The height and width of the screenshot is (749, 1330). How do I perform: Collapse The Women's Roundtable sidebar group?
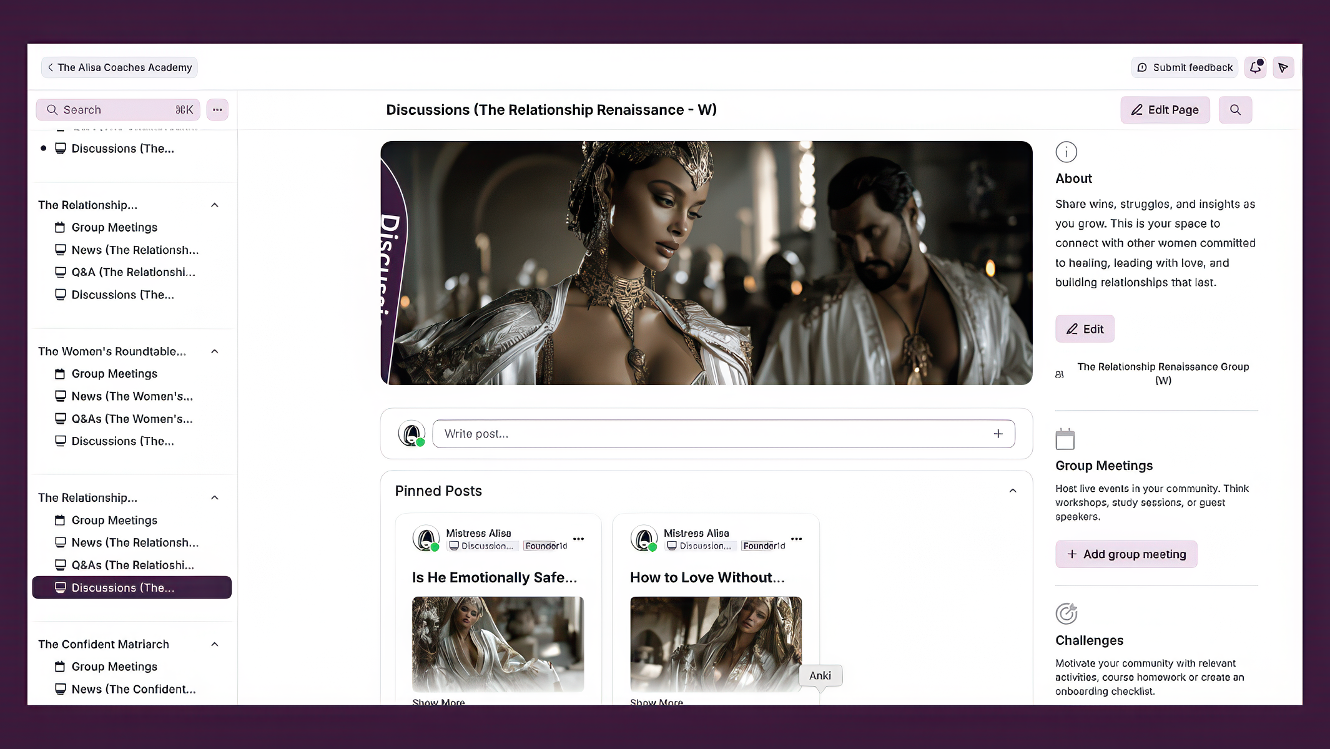[x=215, y=351]
